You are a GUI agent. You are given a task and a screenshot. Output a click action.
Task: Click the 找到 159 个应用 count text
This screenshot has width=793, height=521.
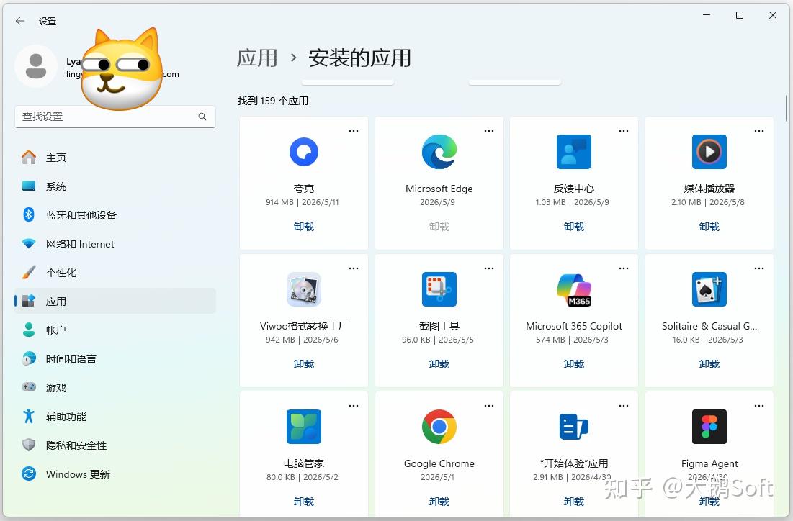(273, 101)
